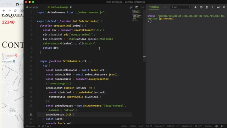Reload the page in browser window
Image resolution: width=227 pixels, height=128 pixels.
point(15,11)
